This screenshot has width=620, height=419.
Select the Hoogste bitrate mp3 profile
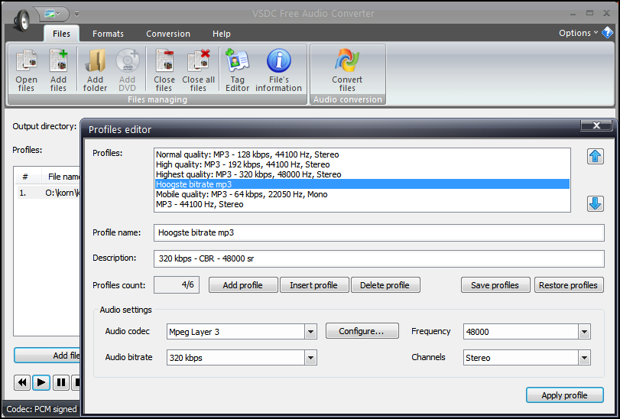pos(362,184)
